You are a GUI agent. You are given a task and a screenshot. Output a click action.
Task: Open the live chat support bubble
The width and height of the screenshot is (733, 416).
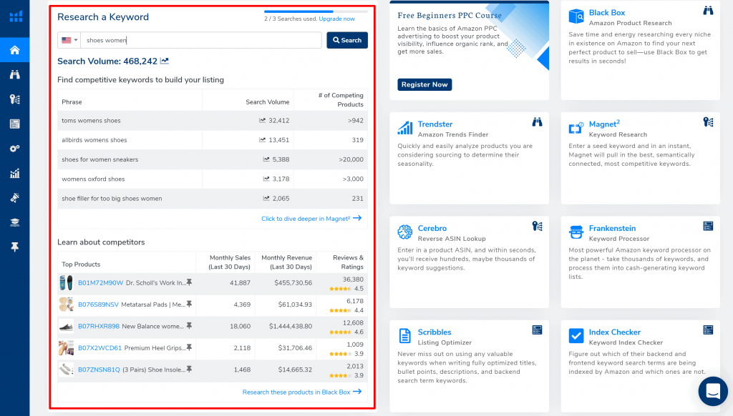coord(713,391)
